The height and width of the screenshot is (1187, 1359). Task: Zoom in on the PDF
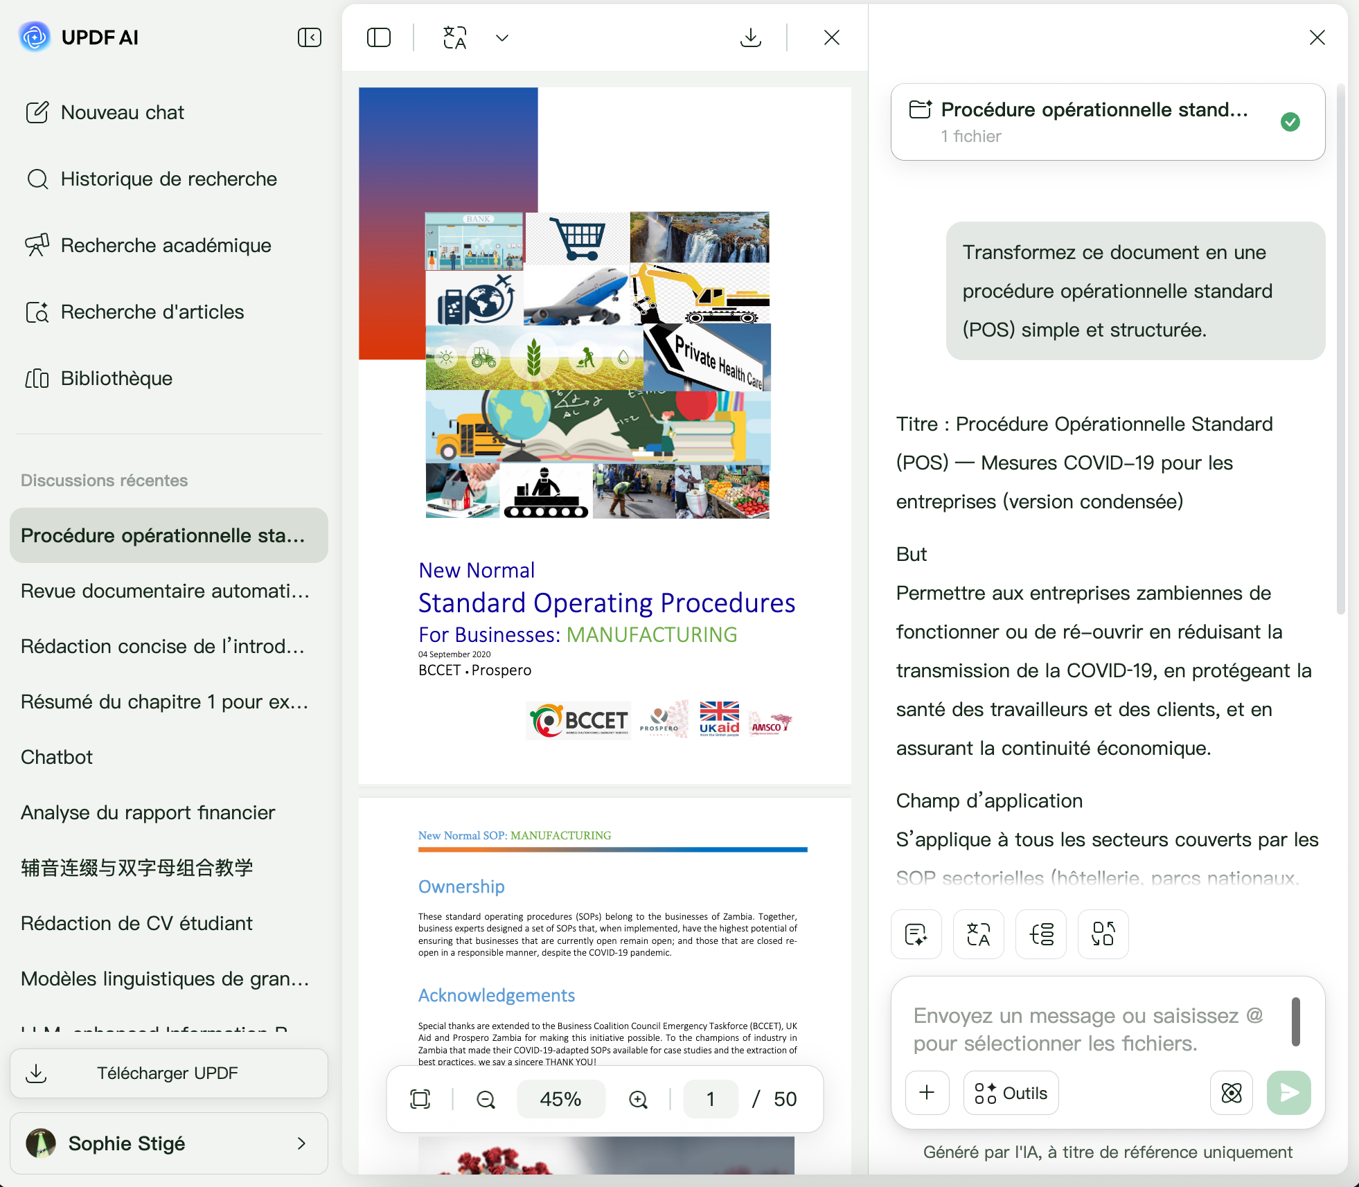[638, 1099]
